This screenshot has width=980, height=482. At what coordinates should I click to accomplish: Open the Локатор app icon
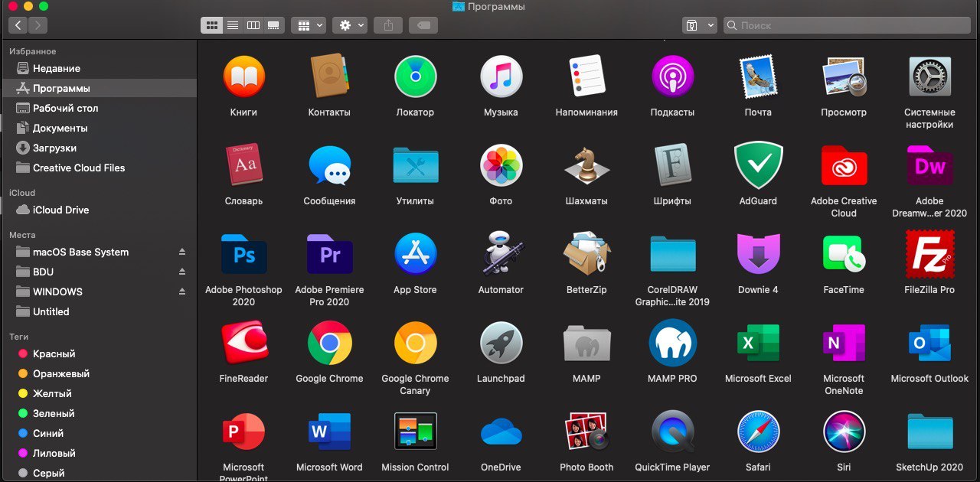pyautogui.click(x=415, y=77)
